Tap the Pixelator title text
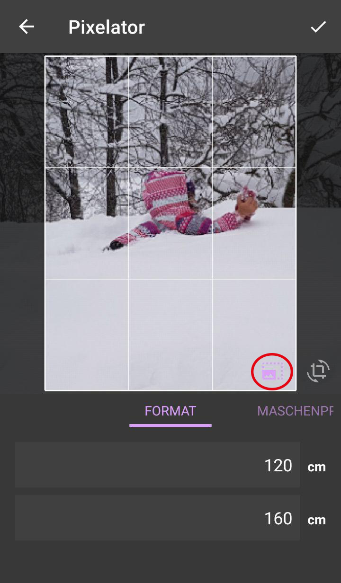The height and width of the screenshot is (583, 341). (107, 27)
